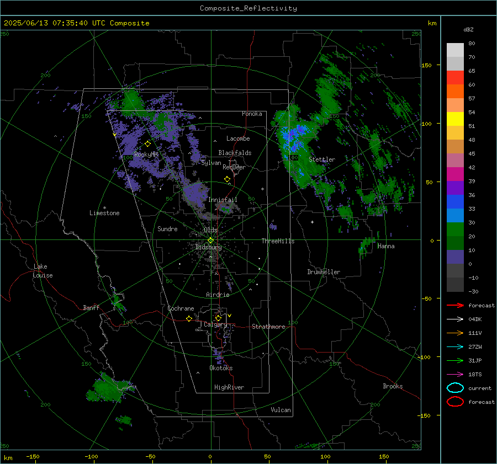The height and width of the screenshot is (464, 497).
Task: Click the orange 111V arrow in legend
Action: tap(455, 333)
